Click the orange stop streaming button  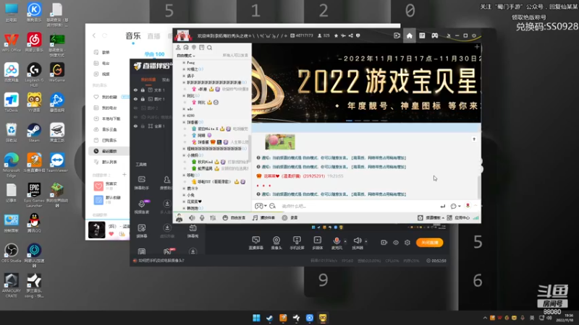tap(429, 243)
